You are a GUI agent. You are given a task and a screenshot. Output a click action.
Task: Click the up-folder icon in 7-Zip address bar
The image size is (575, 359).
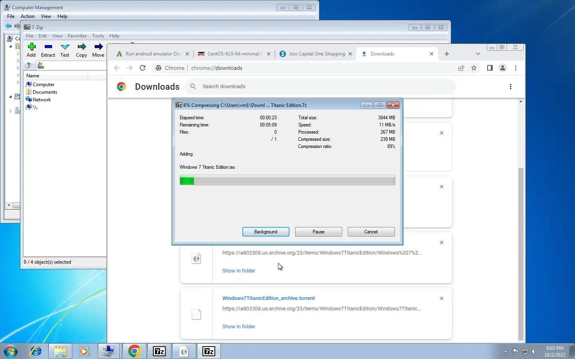(28, 65)
